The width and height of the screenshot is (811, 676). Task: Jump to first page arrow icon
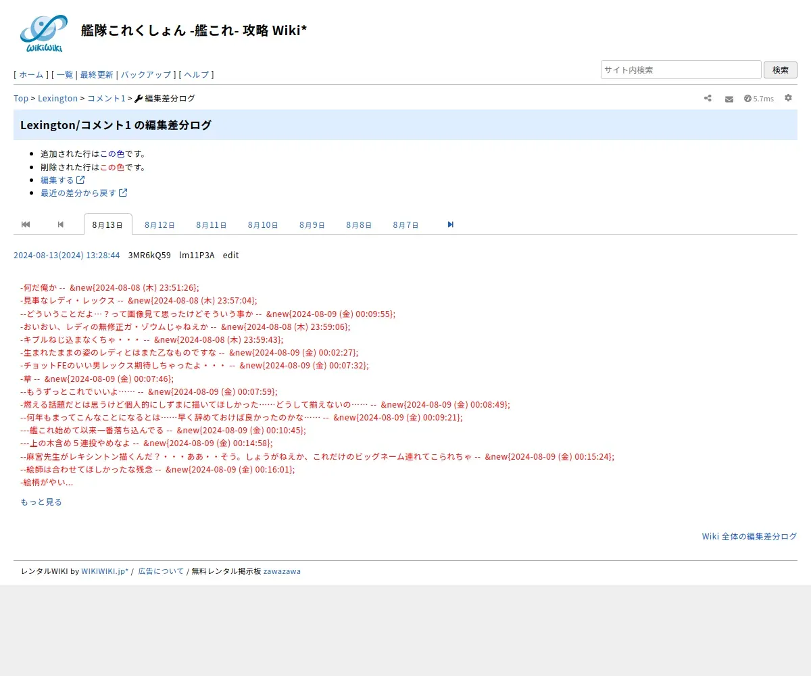tap(26, 224)
